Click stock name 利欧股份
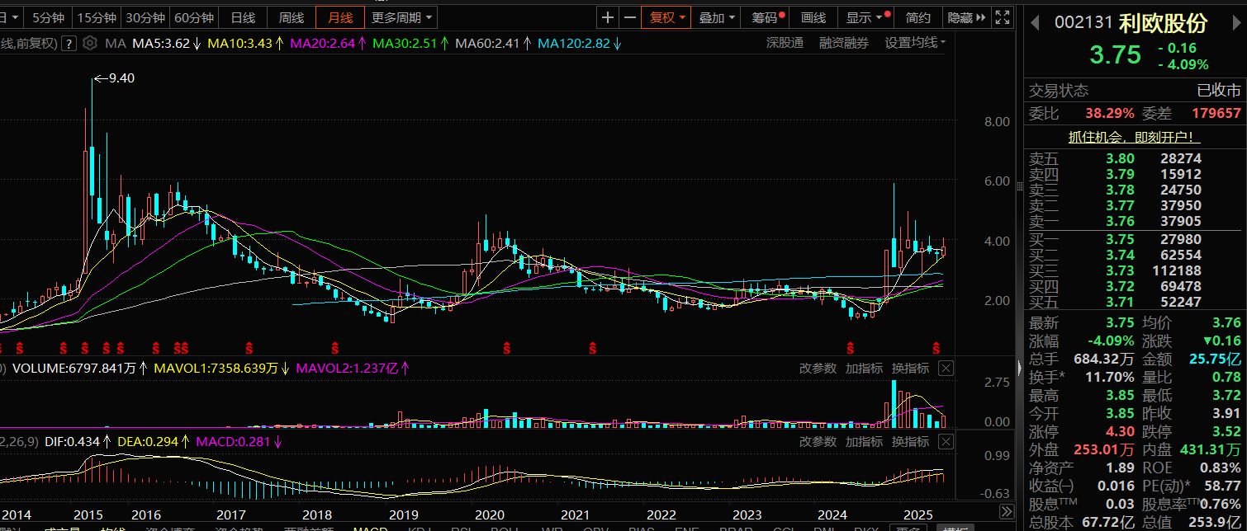 coord(1163,23)
